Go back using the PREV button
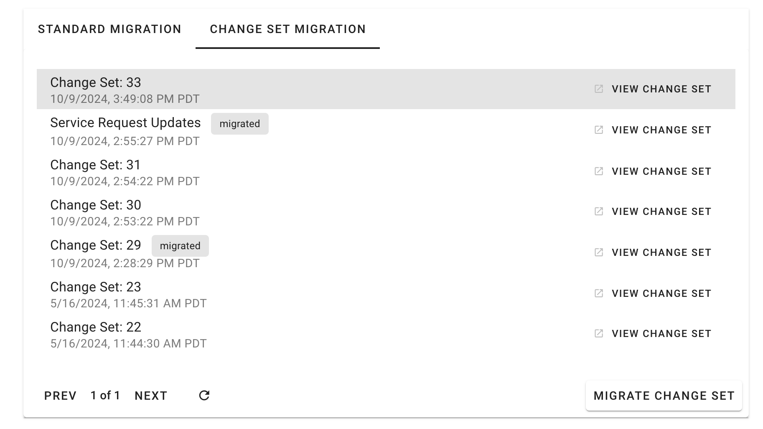 pos(60,396)
